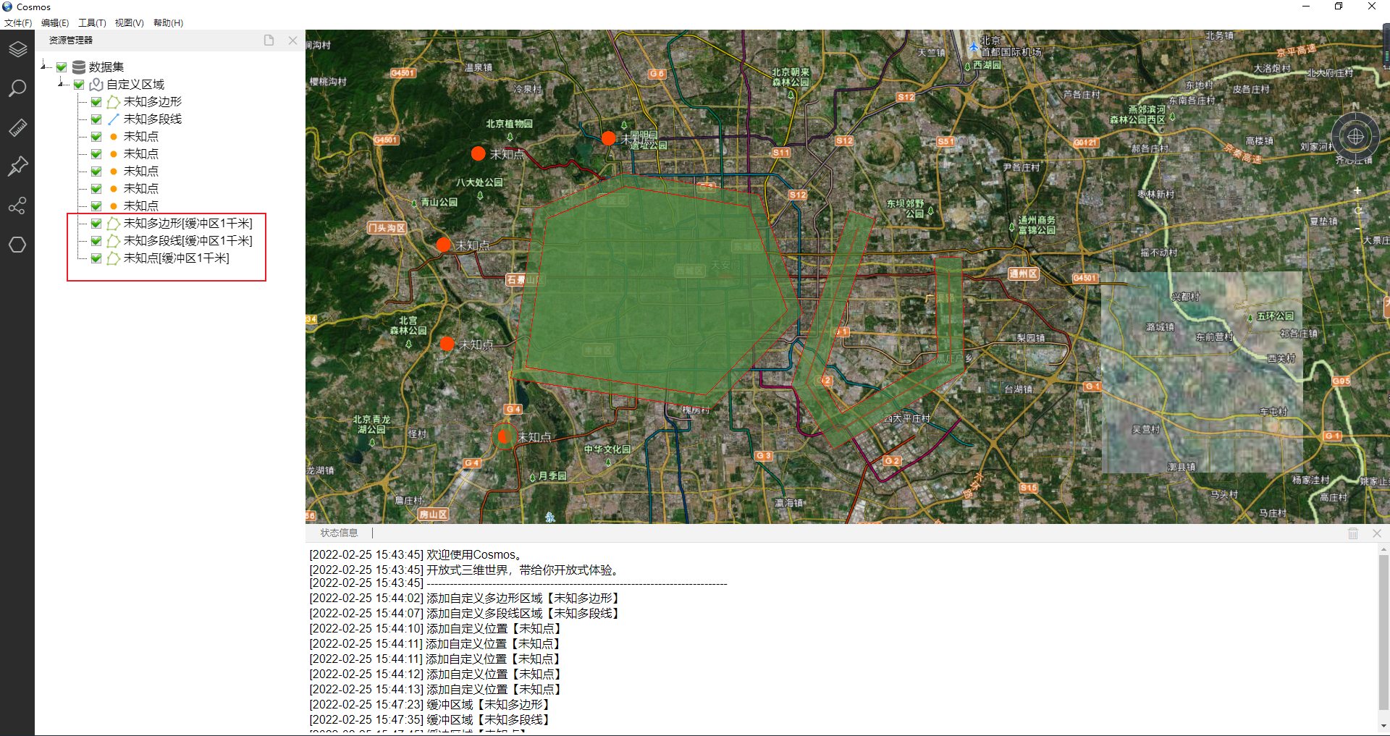Toggle the 自定义区域 checkbox

(x=79, y=85)
